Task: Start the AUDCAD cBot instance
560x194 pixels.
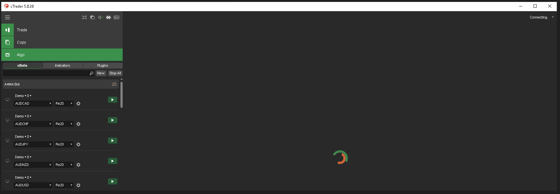Action: pos(112,100)
